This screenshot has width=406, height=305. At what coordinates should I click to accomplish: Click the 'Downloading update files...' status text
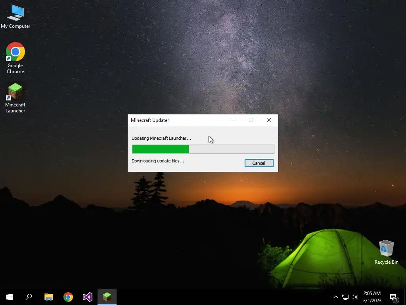(158, 161)
